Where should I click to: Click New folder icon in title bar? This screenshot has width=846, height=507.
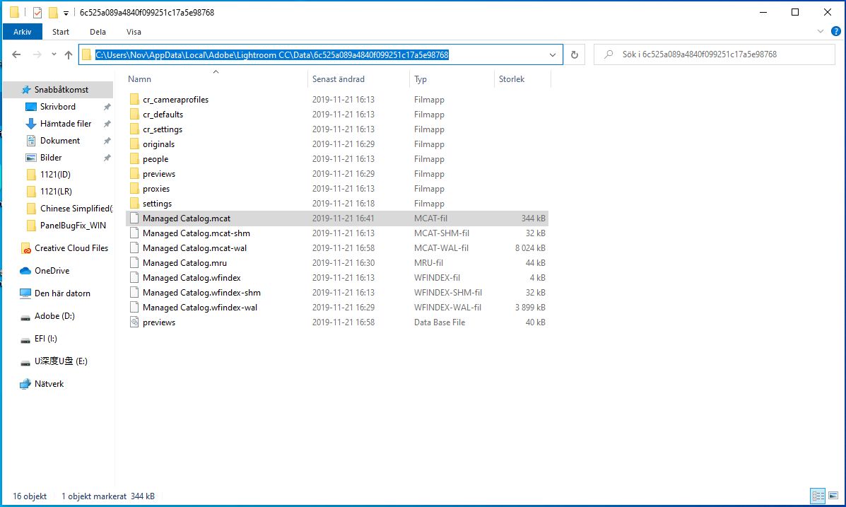pos(53,12)
